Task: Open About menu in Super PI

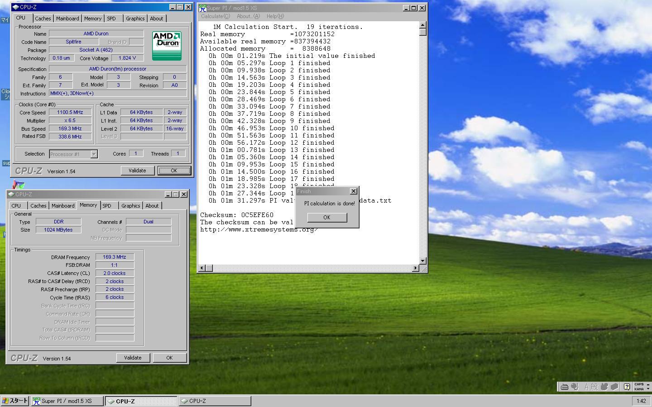Action: [x=248, y=16]
